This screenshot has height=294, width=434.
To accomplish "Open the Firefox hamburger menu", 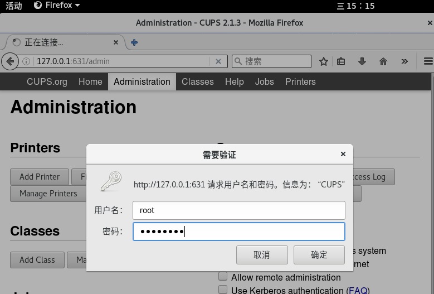I will point(428,61).
